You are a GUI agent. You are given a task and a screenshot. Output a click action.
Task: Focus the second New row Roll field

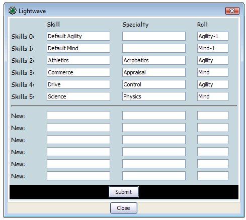[213, 128]
